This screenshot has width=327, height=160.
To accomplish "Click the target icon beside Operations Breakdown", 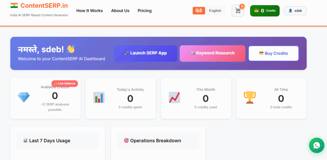I will (x=126, y=141).
